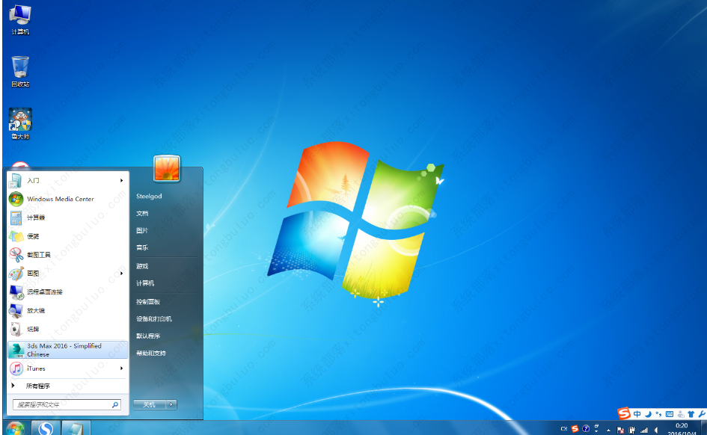Image resolution: width=707 pixels, height=435 pixels.
Task: Click the Start menu search box
Action: pos(64,404)
